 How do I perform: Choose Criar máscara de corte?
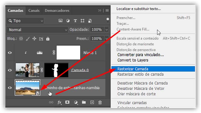(137, 94)
